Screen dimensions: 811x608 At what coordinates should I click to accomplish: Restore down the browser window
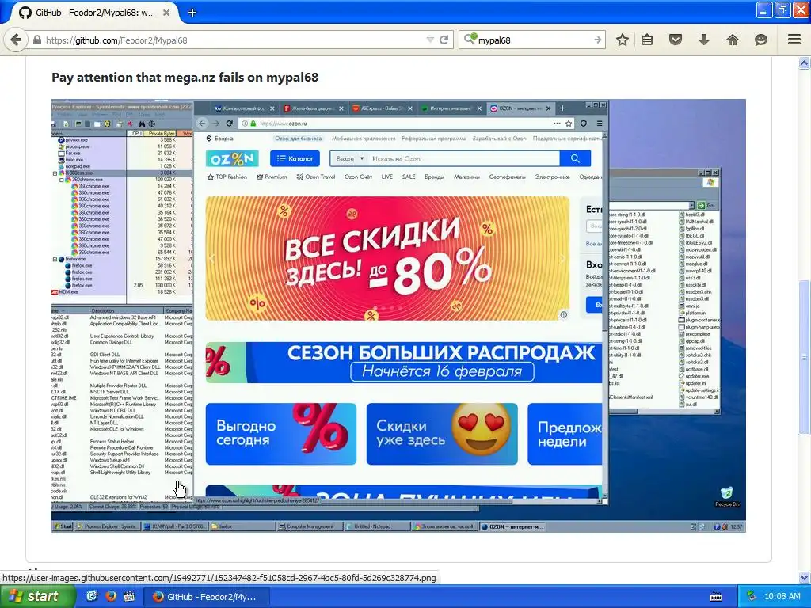point(782,9)
